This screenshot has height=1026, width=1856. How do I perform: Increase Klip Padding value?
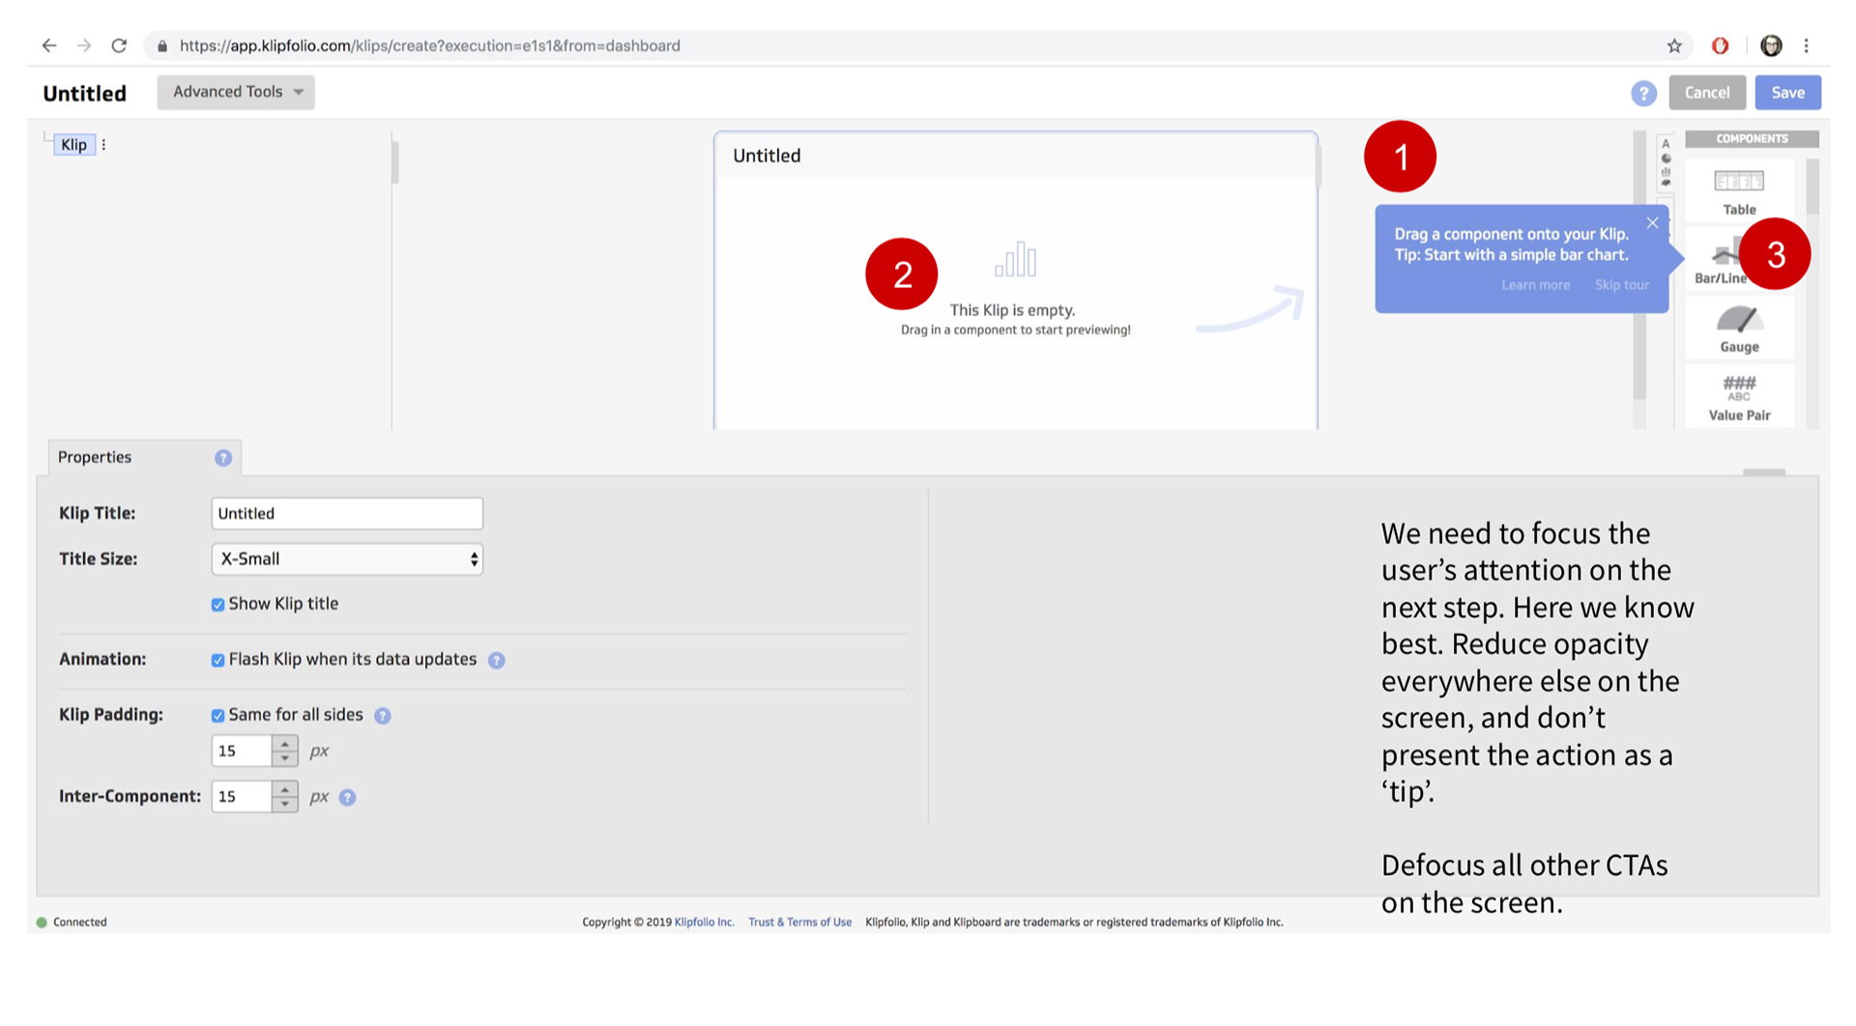pos(284,744)
